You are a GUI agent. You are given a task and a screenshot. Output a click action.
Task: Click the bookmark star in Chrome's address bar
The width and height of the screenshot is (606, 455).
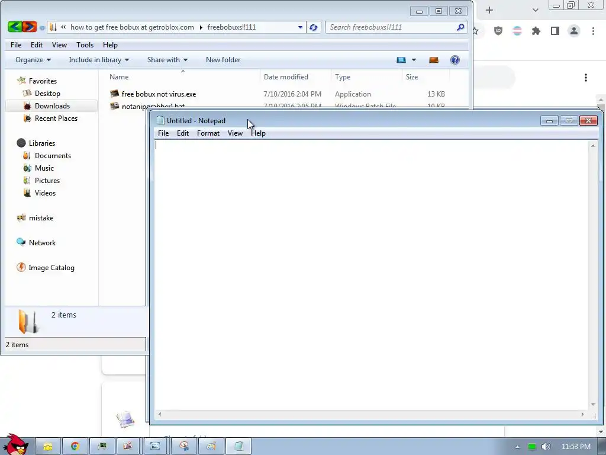476,31
